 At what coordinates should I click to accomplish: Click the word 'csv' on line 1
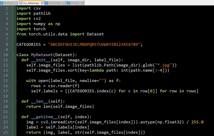point(37,8)
